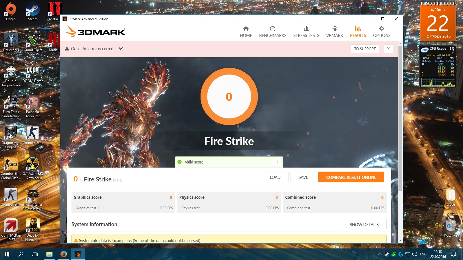Click the Physics score heading

pos(192,197)
